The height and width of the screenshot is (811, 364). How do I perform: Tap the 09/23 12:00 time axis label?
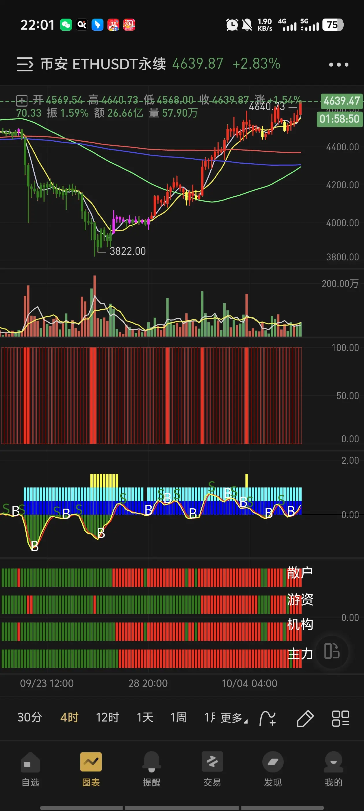coord(47,683)
